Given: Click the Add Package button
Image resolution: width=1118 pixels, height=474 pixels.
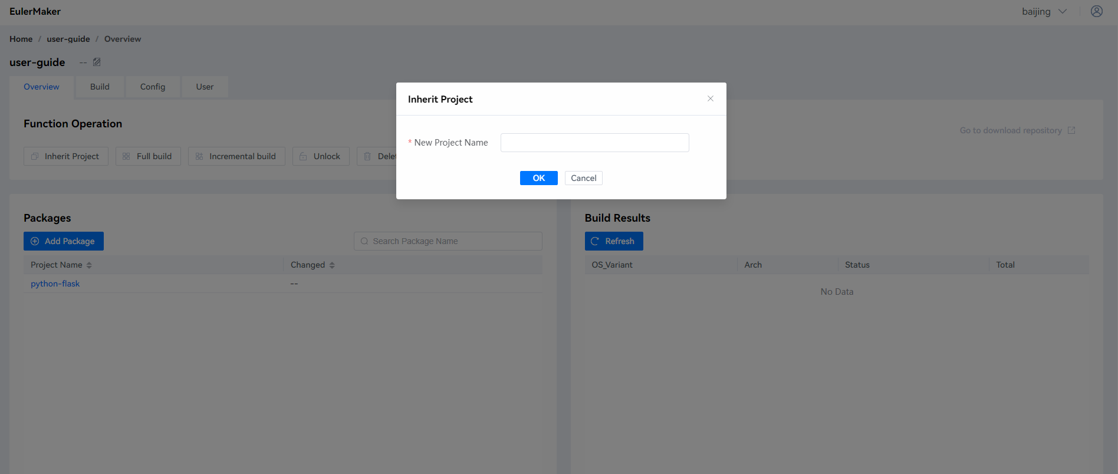Looking at the screenshot, I should coord(64,241).
